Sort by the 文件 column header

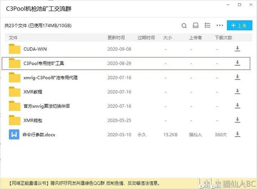pyautogui.click(x=13, y=38)
